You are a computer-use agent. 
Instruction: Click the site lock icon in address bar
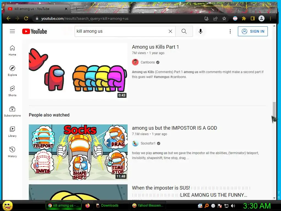pos(37,18)
